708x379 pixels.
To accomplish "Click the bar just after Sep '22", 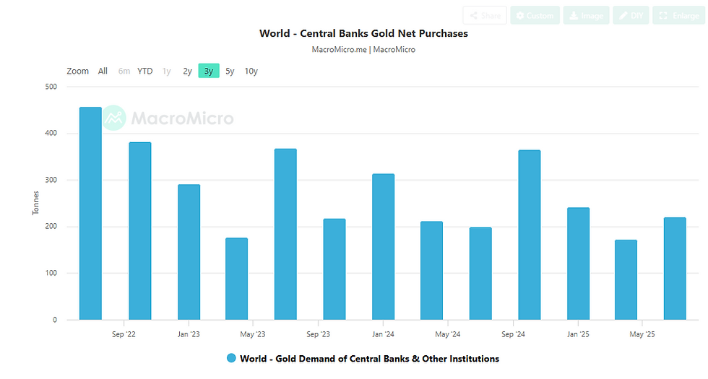I will 140,231.
